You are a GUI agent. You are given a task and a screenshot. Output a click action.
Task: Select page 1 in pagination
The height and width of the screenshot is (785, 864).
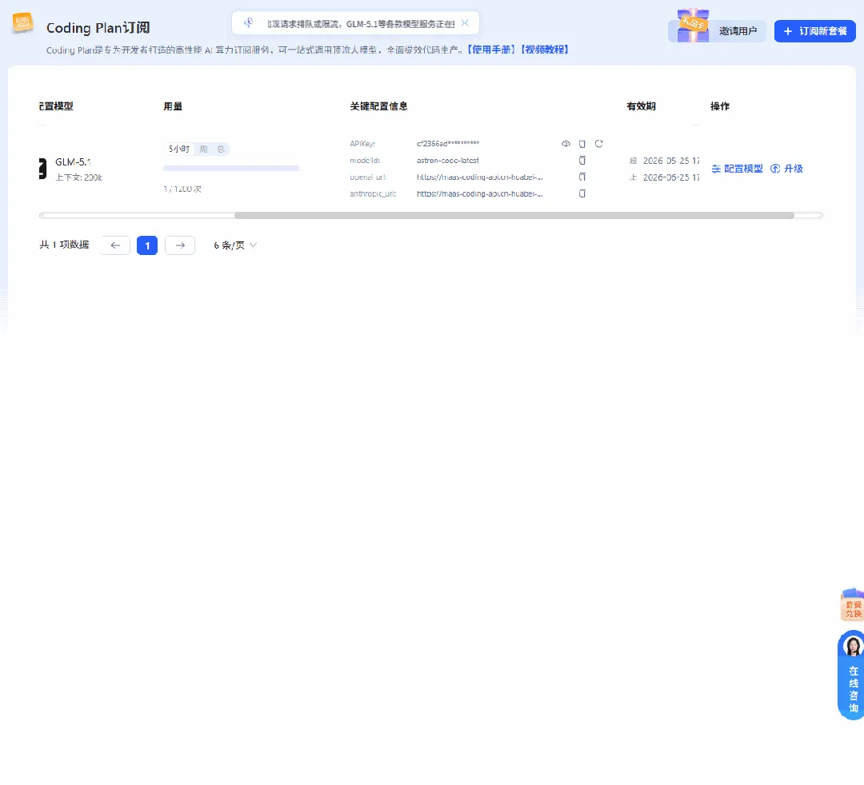[147, 245]
